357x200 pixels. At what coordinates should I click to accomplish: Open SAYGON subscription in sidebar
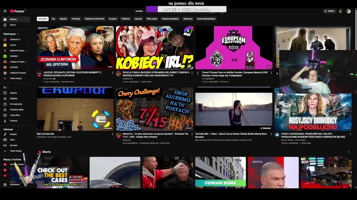[16, 67]
